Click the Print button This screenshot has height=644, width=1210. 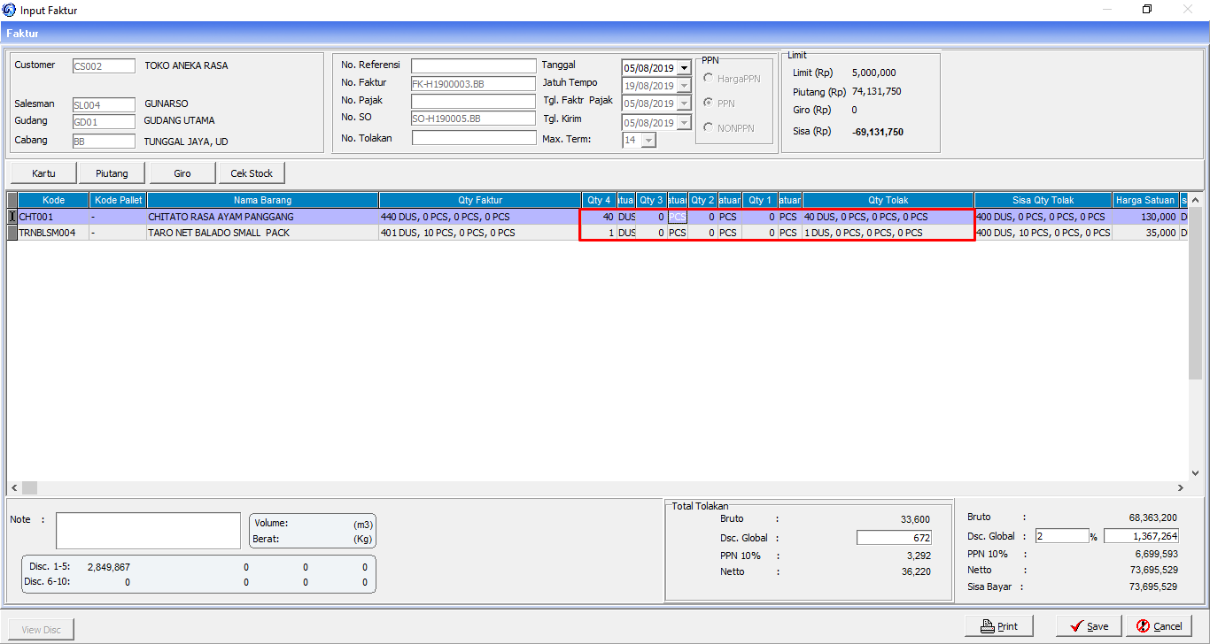coord(999,626)
